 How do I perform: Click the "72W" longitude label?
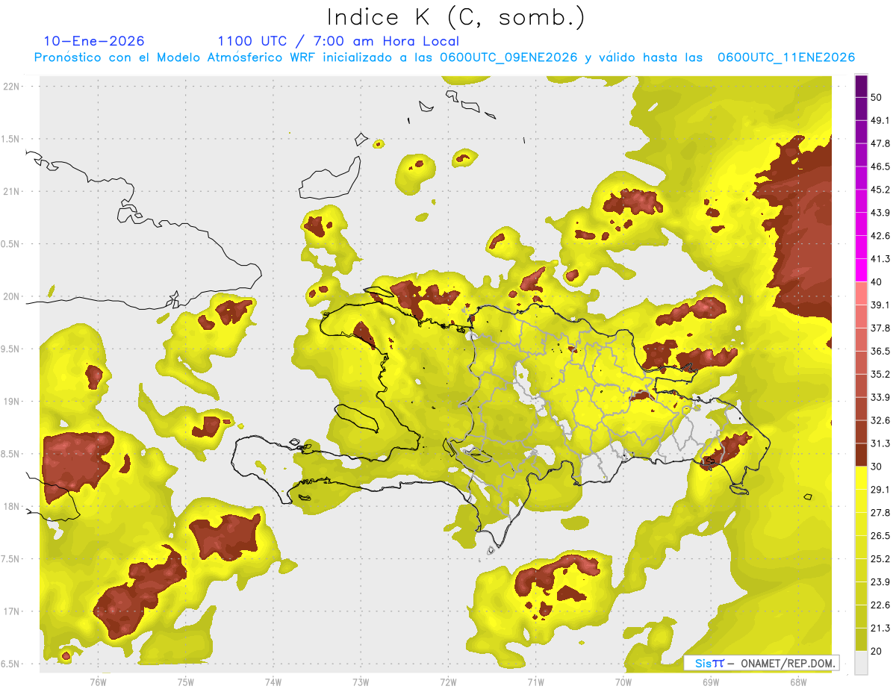448,682
